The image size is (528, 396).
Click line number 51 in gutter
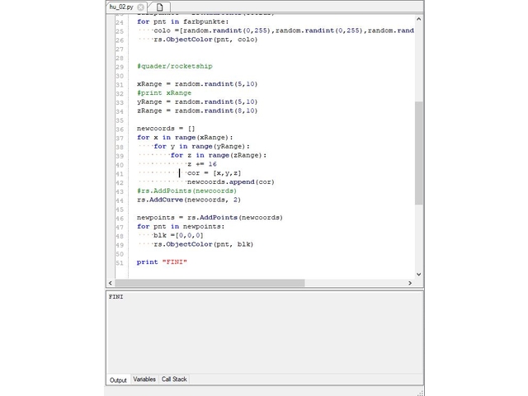pos(120,263)
